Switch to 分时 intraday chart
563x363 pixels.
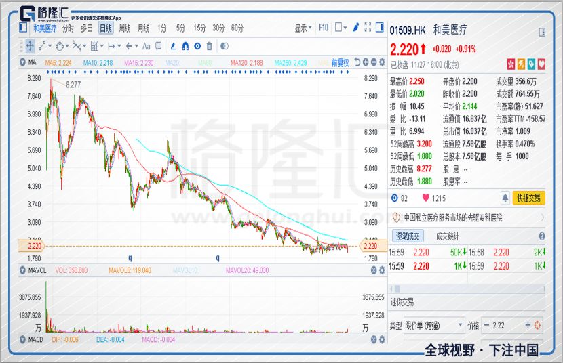(x=68, y=28)
